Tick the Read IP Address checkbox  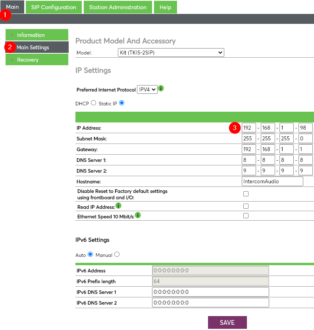[x=246, y=206]
